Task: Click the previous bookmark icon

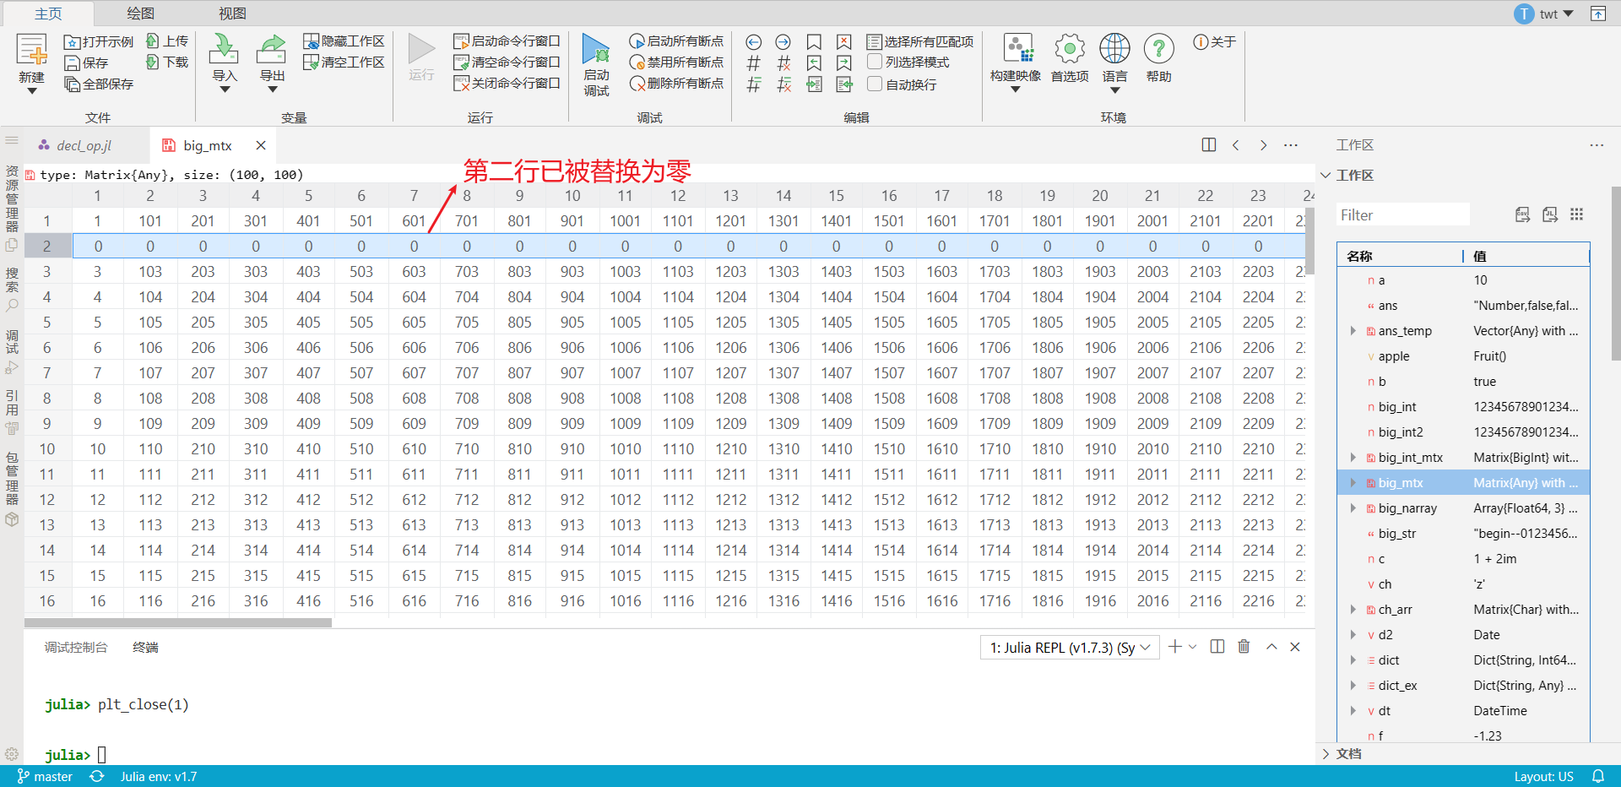Action: (814, 62)
